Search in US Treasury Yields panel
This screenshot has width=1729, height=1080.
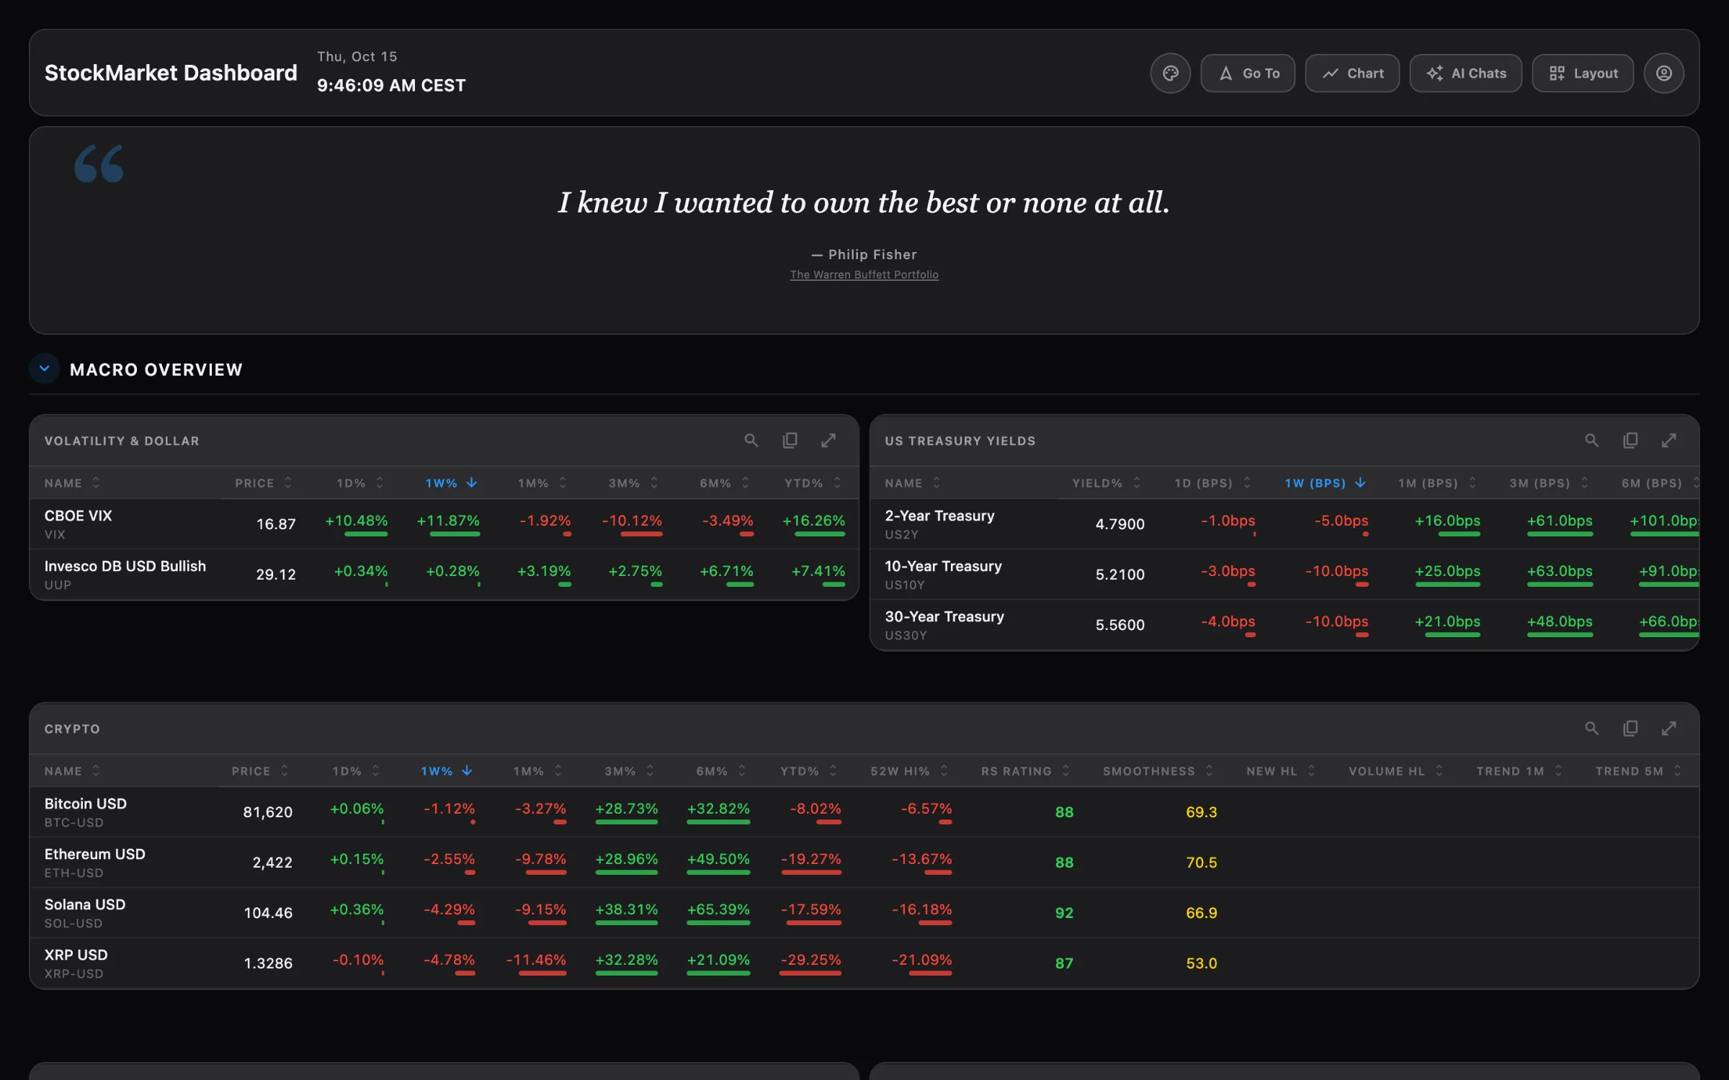[1591, 440]
